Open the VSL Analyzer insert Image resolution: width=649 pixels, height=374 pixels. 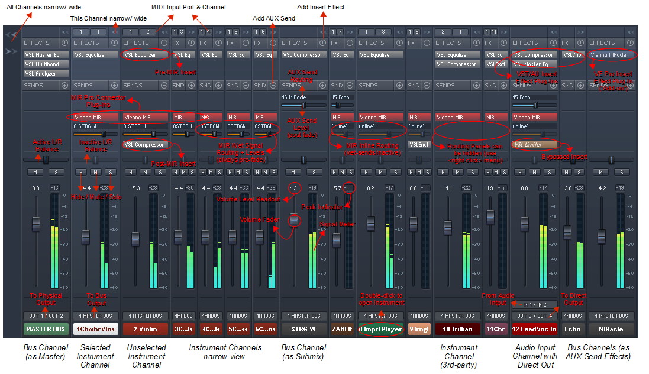point(46,74)
